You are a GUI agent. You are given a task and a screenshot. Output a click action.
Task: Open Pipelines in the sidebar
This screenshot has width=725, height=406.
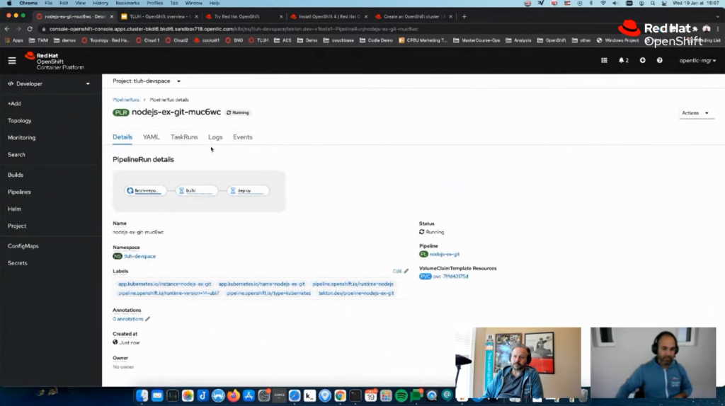coord(19,192)
